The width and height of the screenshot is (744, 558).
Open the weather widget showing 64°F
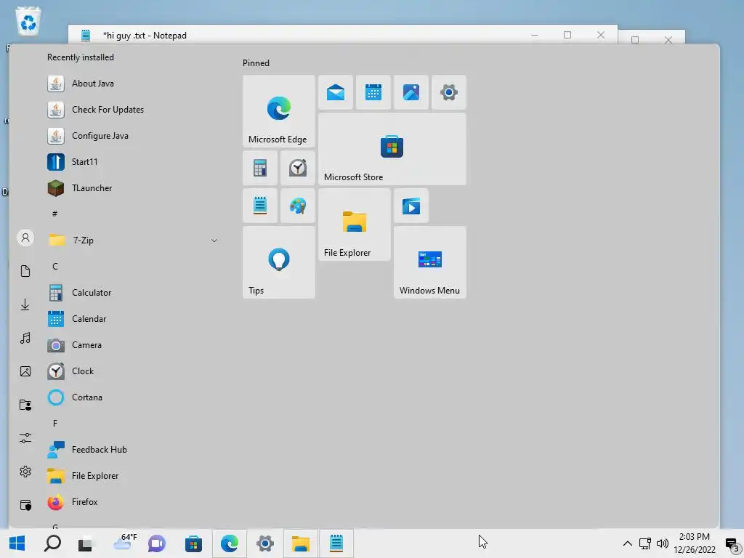coord(125,542)
